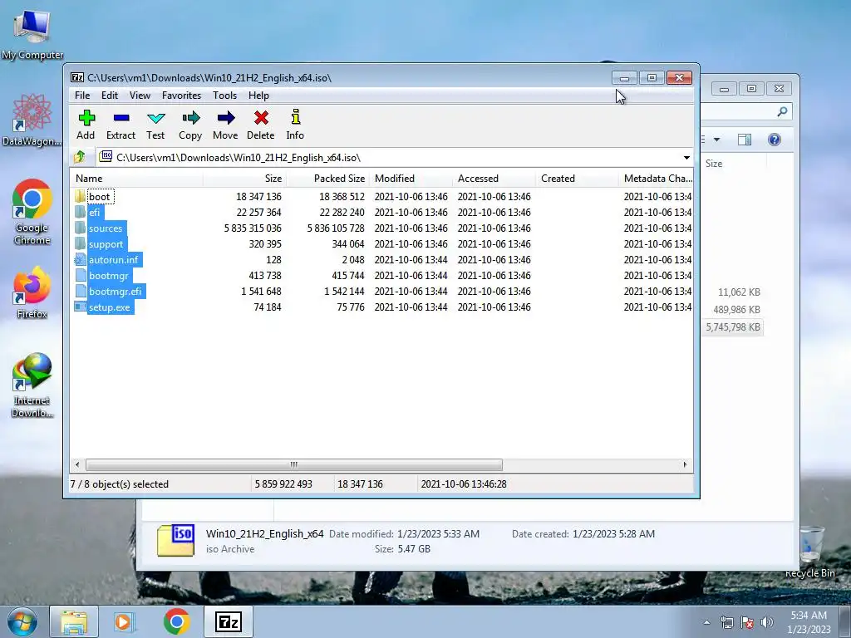Image resolution: width=851 pixels, height=638 pixels.
Task: Open Explorer window help icon
Action: coord(775,140)
